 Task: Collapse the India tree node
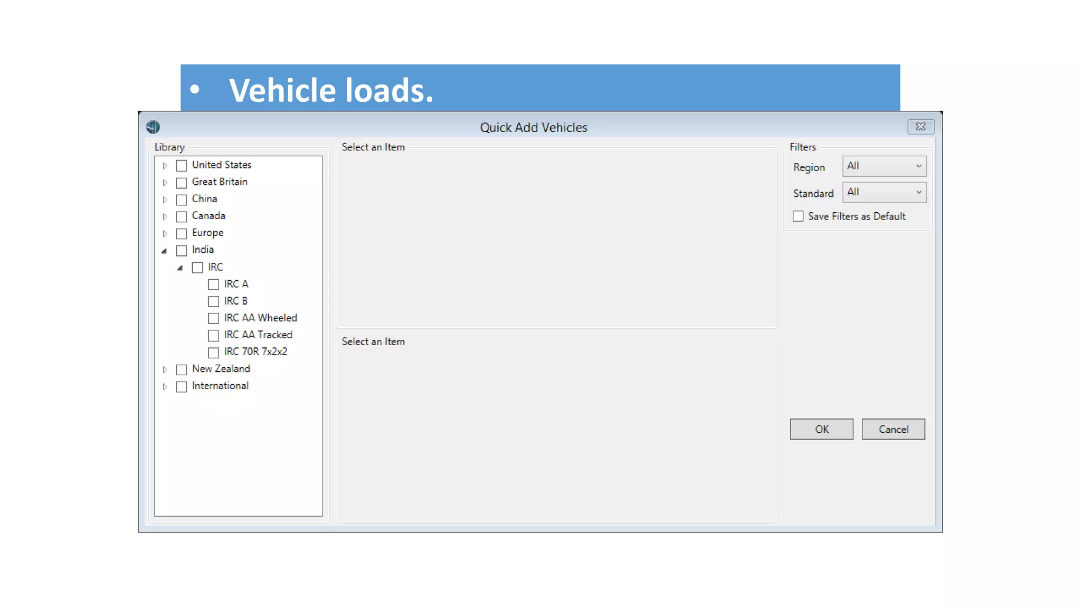(x=164, y=251)
